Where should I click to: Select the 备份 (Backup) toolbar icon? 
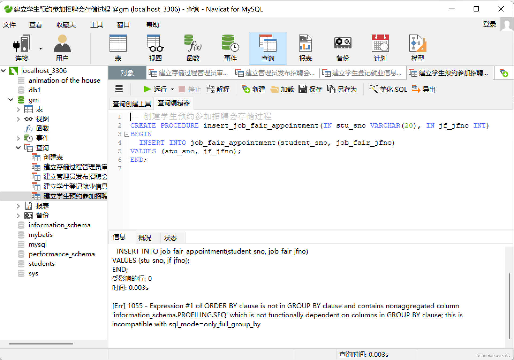pos(342,48)
